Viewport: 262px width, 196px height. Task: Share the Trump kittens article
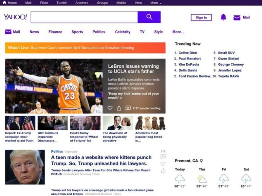(x=163, y=171)
